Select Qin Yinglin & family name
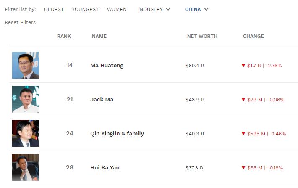The image size is (298, 188). (117, 134)
